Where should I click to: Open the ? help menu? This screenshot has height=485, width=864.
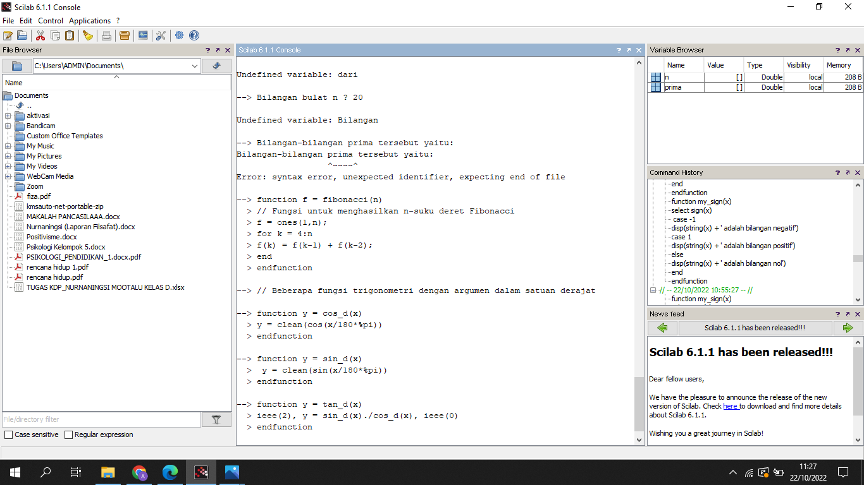(118, 21)
